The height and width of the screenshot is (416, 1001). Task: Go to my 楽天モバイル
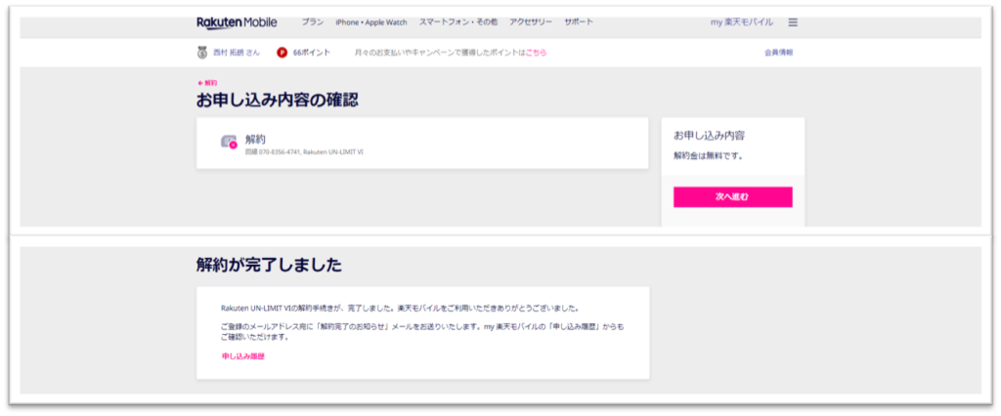[x=742, y=22]
